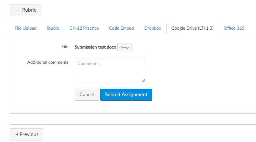Click the Submission test.docx file name
Viewport: 256px width, 142px height.
click(x=95, y=47)
